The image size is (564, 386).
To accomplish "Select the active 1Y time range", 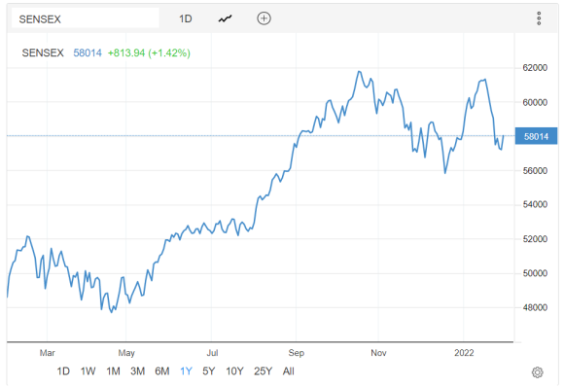I will pos(186,371).
